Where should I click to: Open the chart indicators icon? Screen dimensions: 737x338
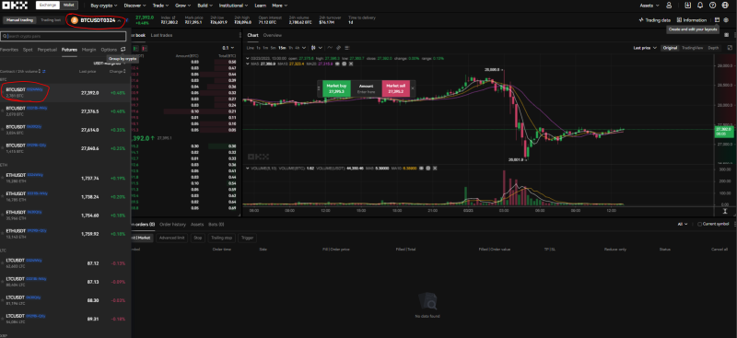[330, 48]
